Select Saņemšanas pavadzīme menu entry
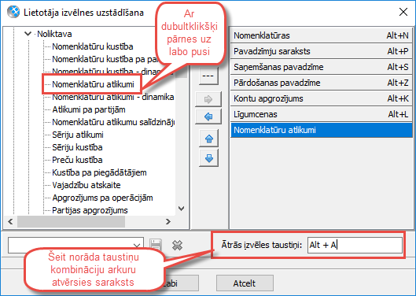 pyautogui.click(x=321, y=67)
